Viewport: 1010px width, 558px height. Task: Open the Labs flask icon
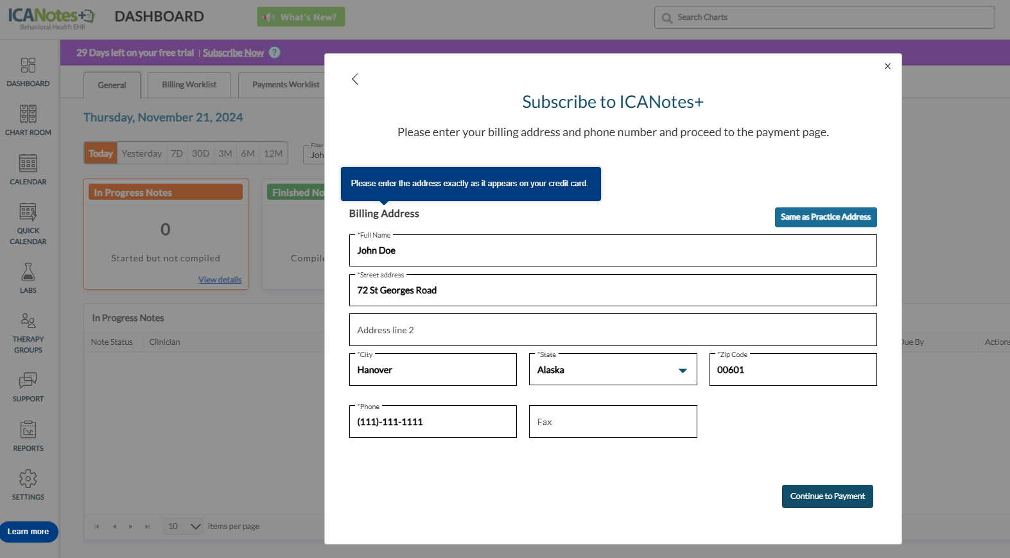click(x=28, y=272)
